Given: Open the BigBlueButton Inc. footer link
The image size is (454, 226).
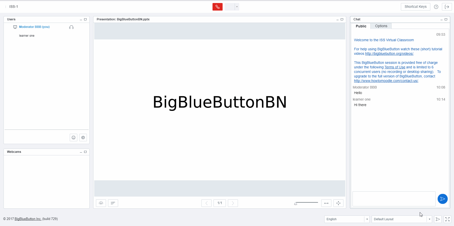Looking at the screenshot, I should coord(28,219).
